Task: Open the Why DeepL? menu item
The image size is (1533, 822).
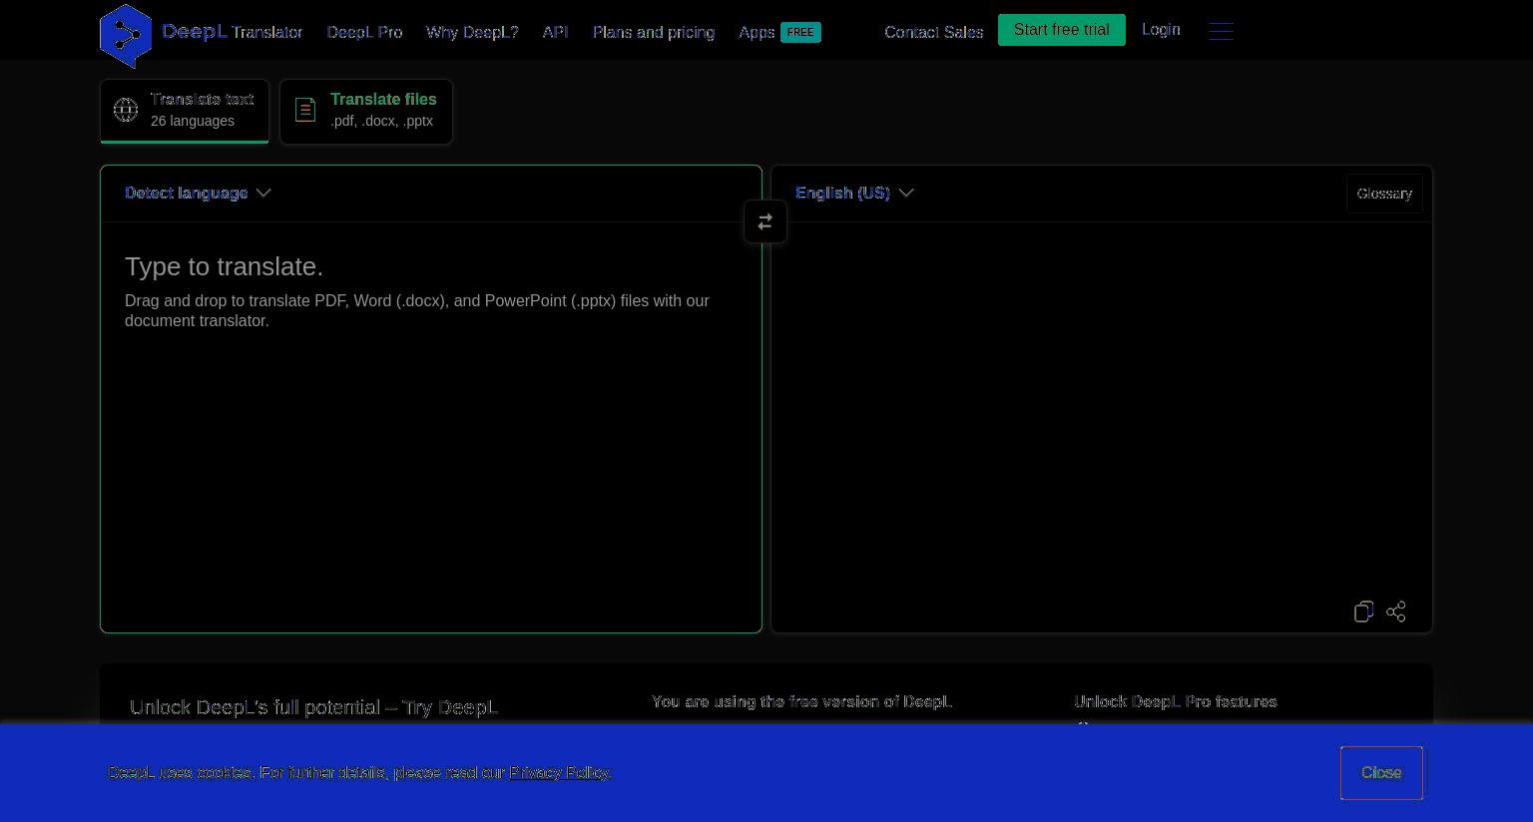Action: point(472,32)
